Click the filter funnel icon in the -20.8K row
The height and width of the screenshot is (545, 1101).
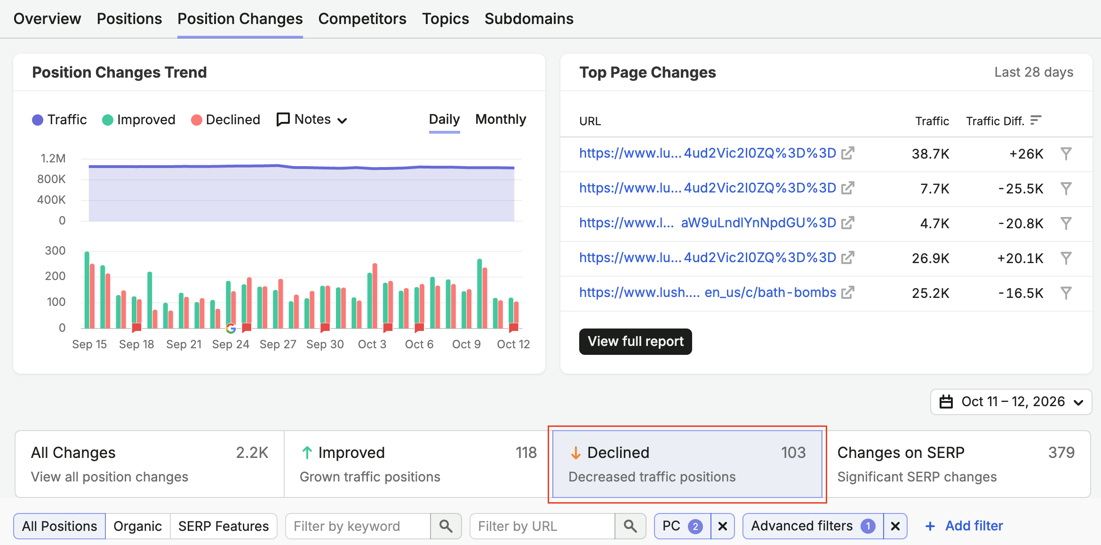(1066, 224)
